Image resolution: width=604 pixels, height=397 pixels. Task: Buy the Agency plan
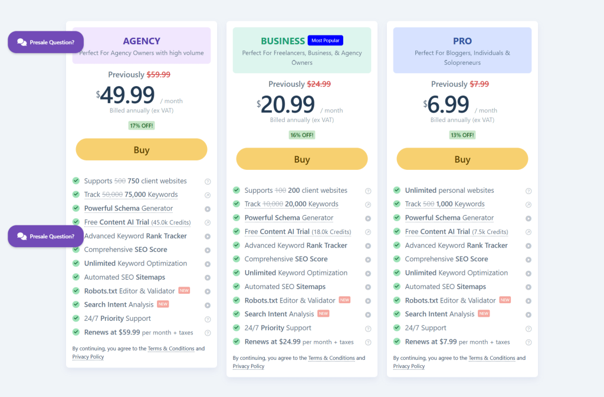(x=142, y=150)
